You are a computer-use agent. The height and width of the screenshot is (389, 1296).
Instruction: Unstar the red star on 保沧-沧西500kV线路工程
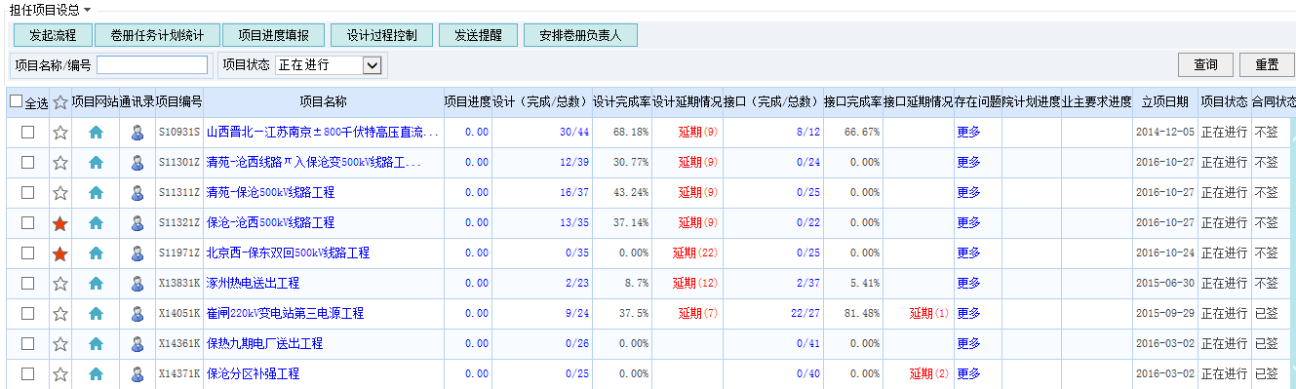[x=60, y=223]
